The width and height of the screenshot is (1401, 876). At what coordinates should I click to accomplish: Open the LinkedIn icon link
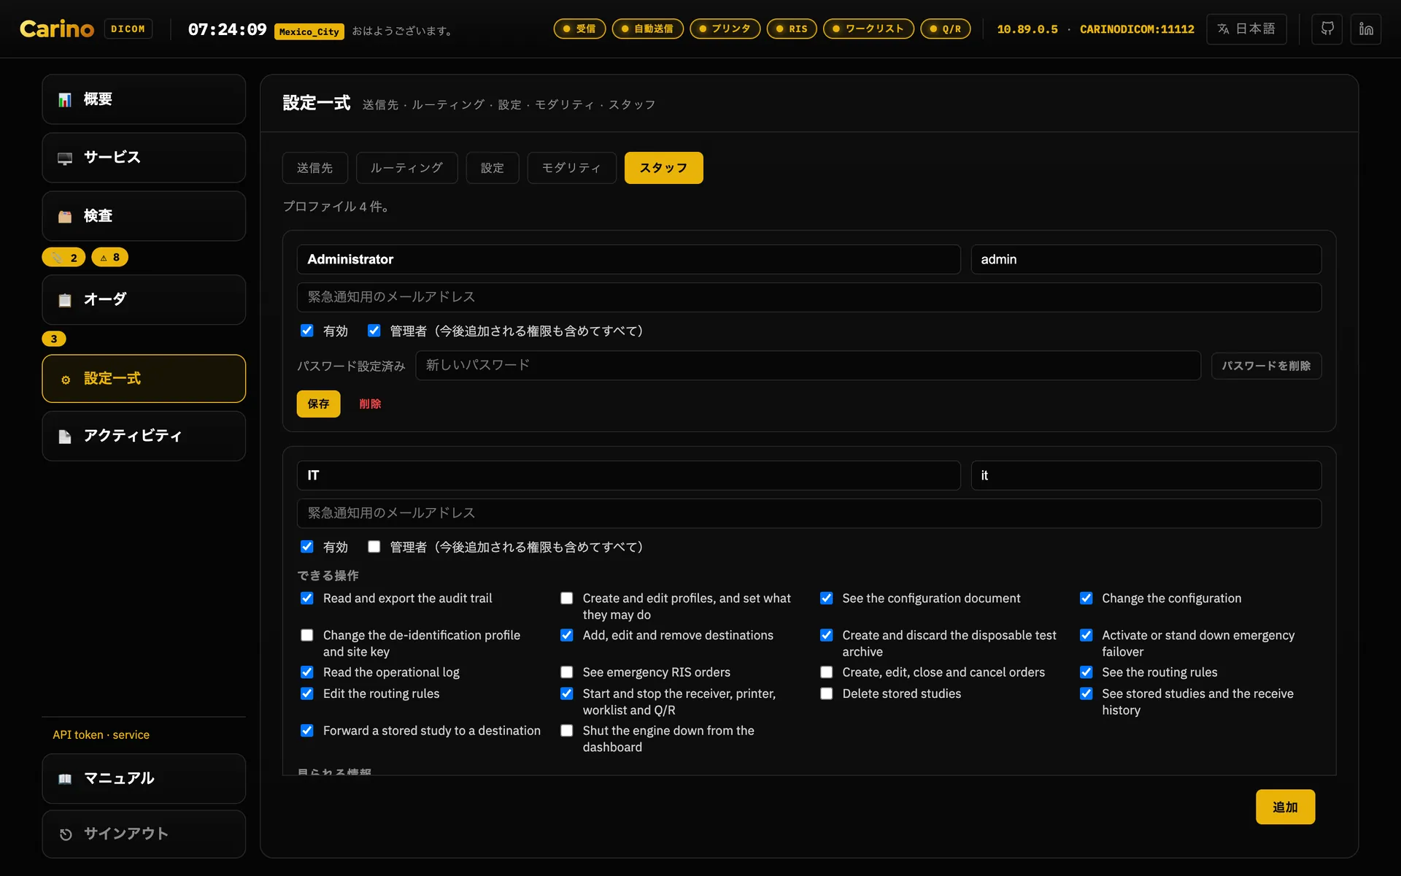[x=1366, y=29]
